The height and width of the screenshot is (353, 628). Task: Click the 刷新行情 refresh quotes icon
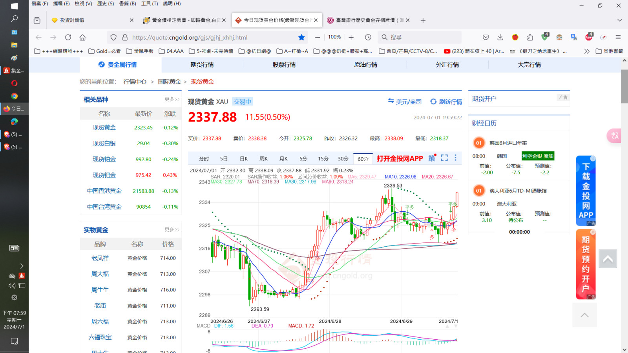tap(433, 102)
